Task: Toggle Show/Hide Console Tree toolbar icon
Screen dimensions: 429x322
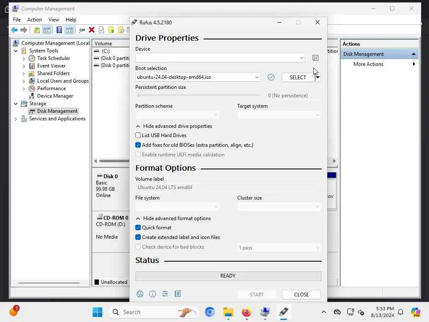Action: tap(47, 30)
